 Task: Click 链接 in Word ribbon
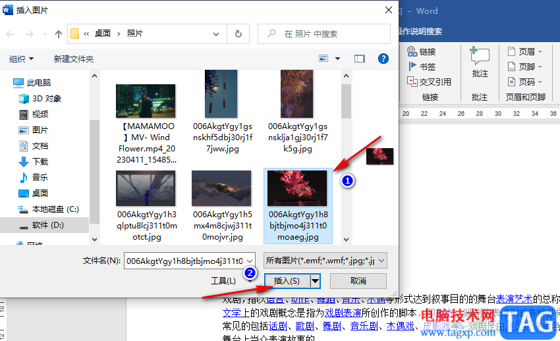point(422,52)
